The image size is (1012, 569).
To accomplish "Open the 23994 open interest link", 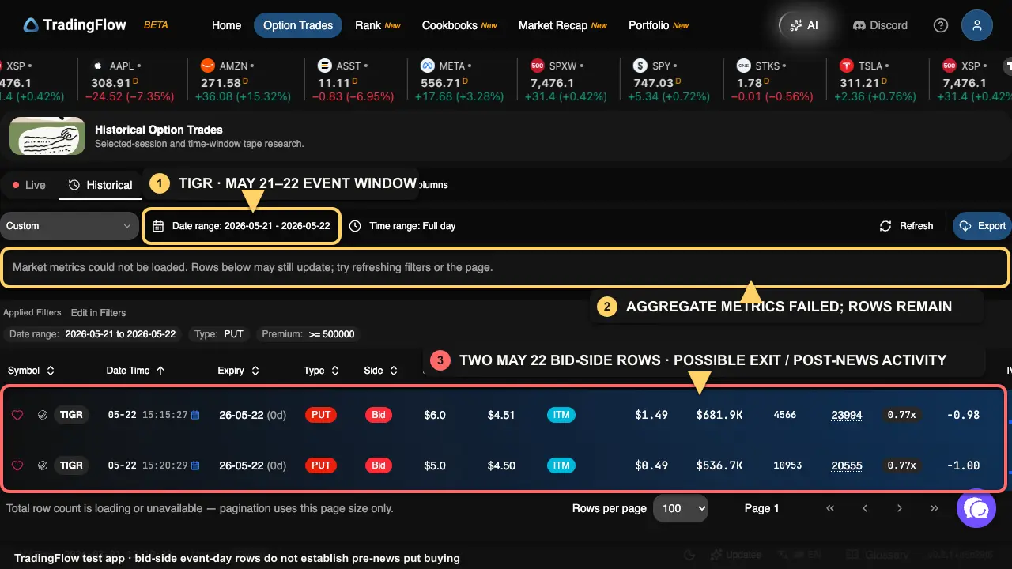I will (847, 415).
